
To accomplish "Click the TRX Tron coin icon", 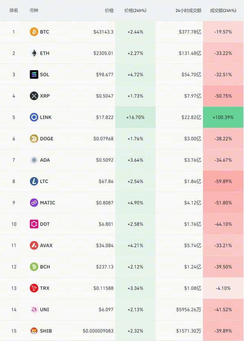I will 34,288.
